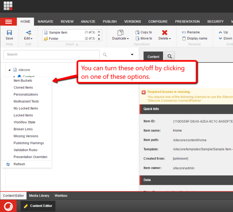
Task: Toggle the Cloned Items gutter option
Action: [27, 88]
